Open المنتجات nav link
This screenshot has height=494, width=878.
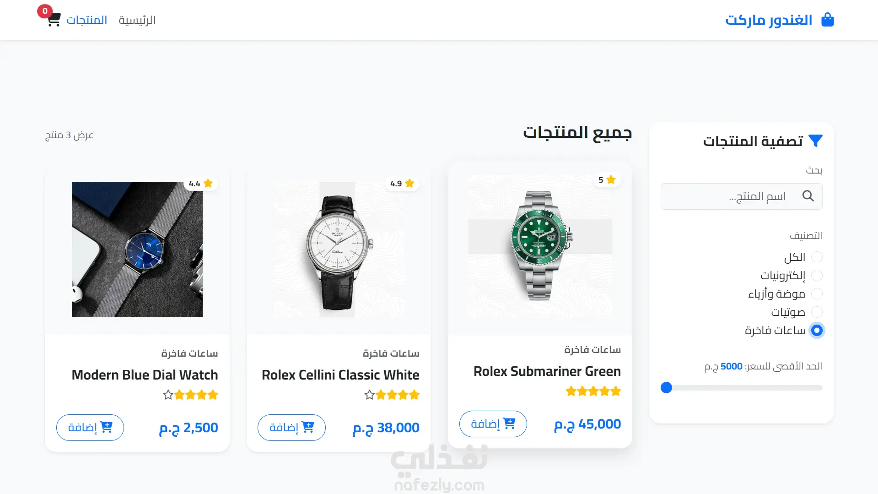click(x=86, y=20)
